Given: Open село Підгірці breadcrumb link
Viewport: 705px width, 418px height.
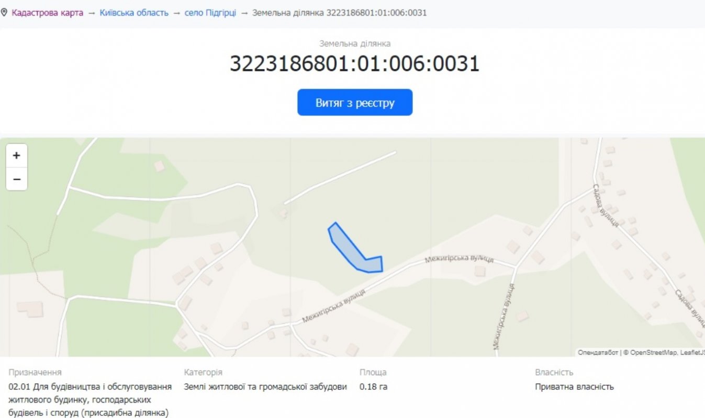Looking at the screenshot, I should pos(210,13).
